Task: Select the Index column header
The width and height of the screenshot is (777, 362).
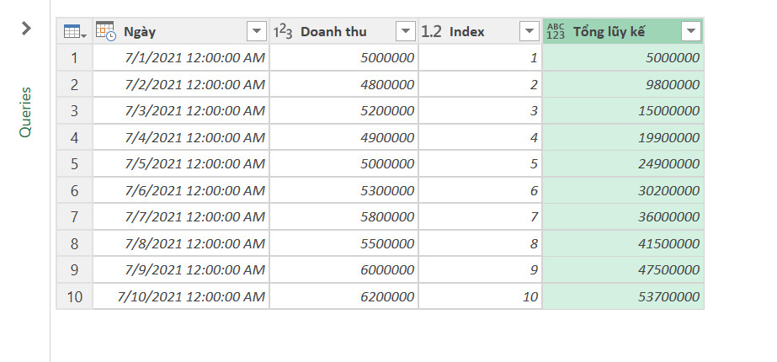Action: click(x=480, y=31)
